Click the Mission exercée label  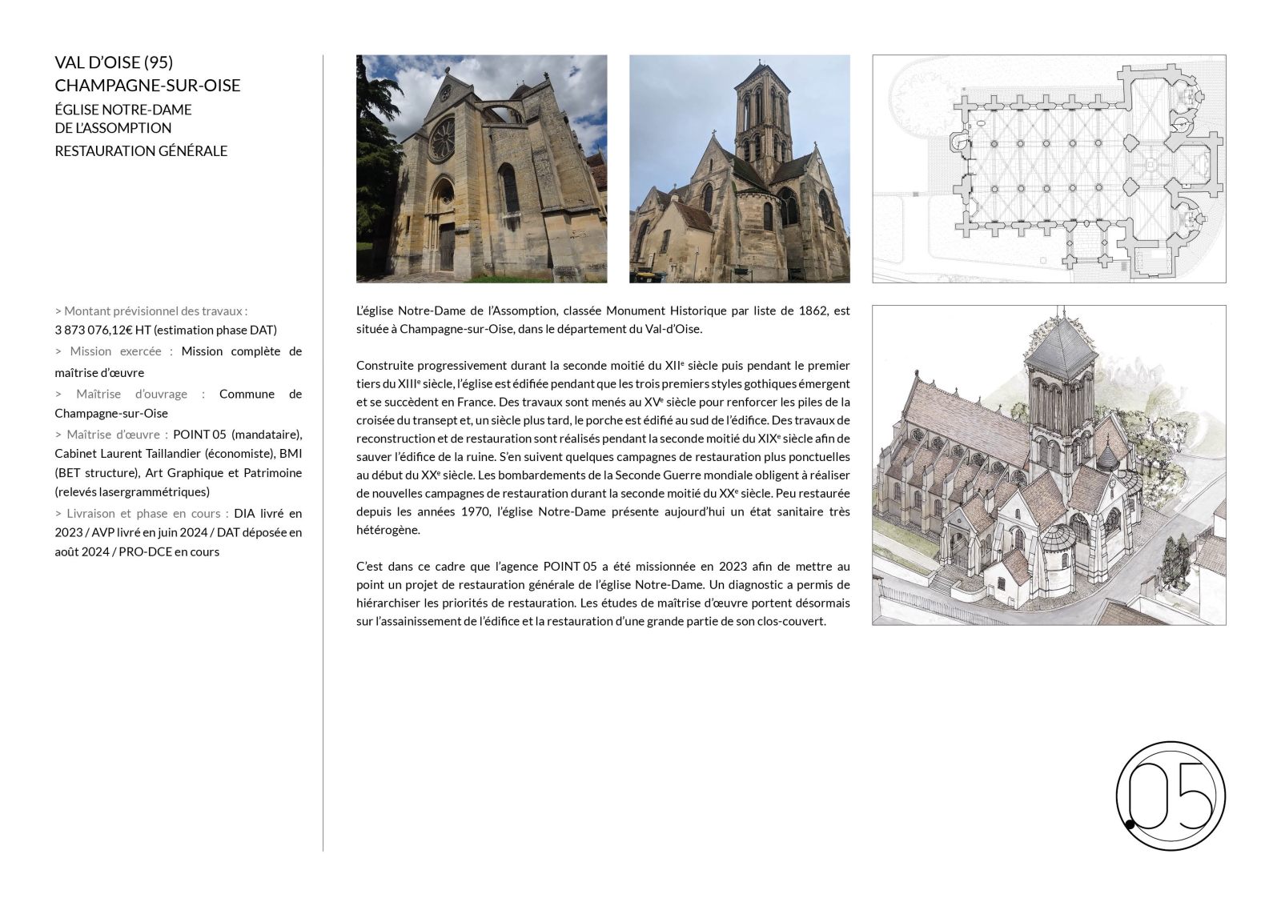coord(114,351)
